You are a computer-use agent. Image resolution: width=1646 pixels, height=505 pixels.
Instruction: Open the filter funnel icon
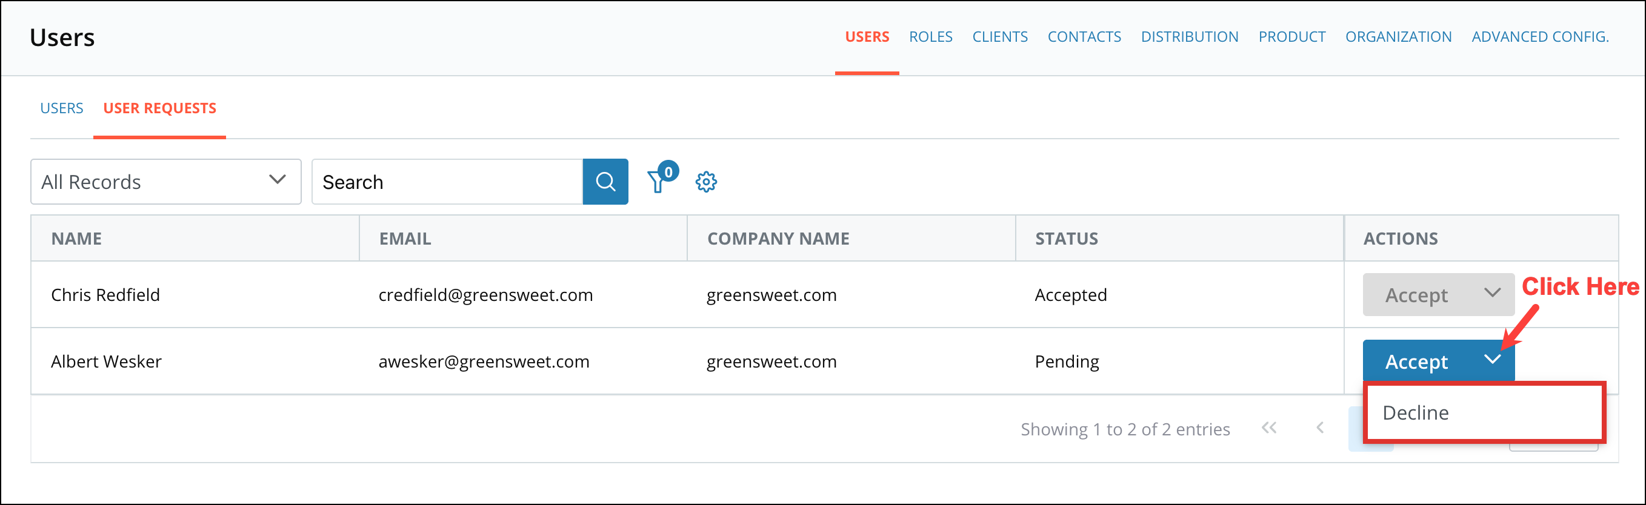(659, 181)
